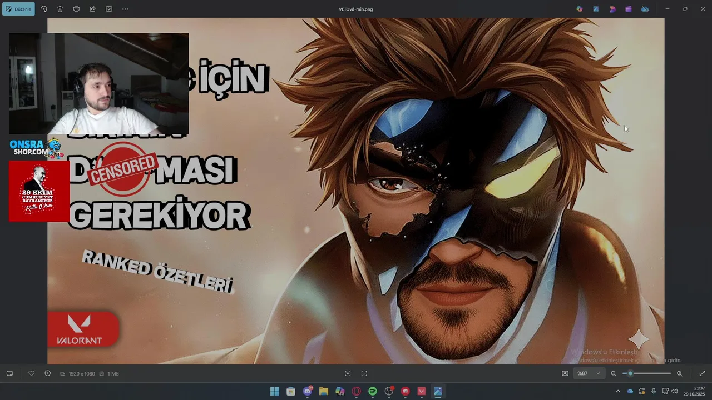Activate the visual search scan icon
Viewport: 712px width, 400px height.
tap(348, 373)
